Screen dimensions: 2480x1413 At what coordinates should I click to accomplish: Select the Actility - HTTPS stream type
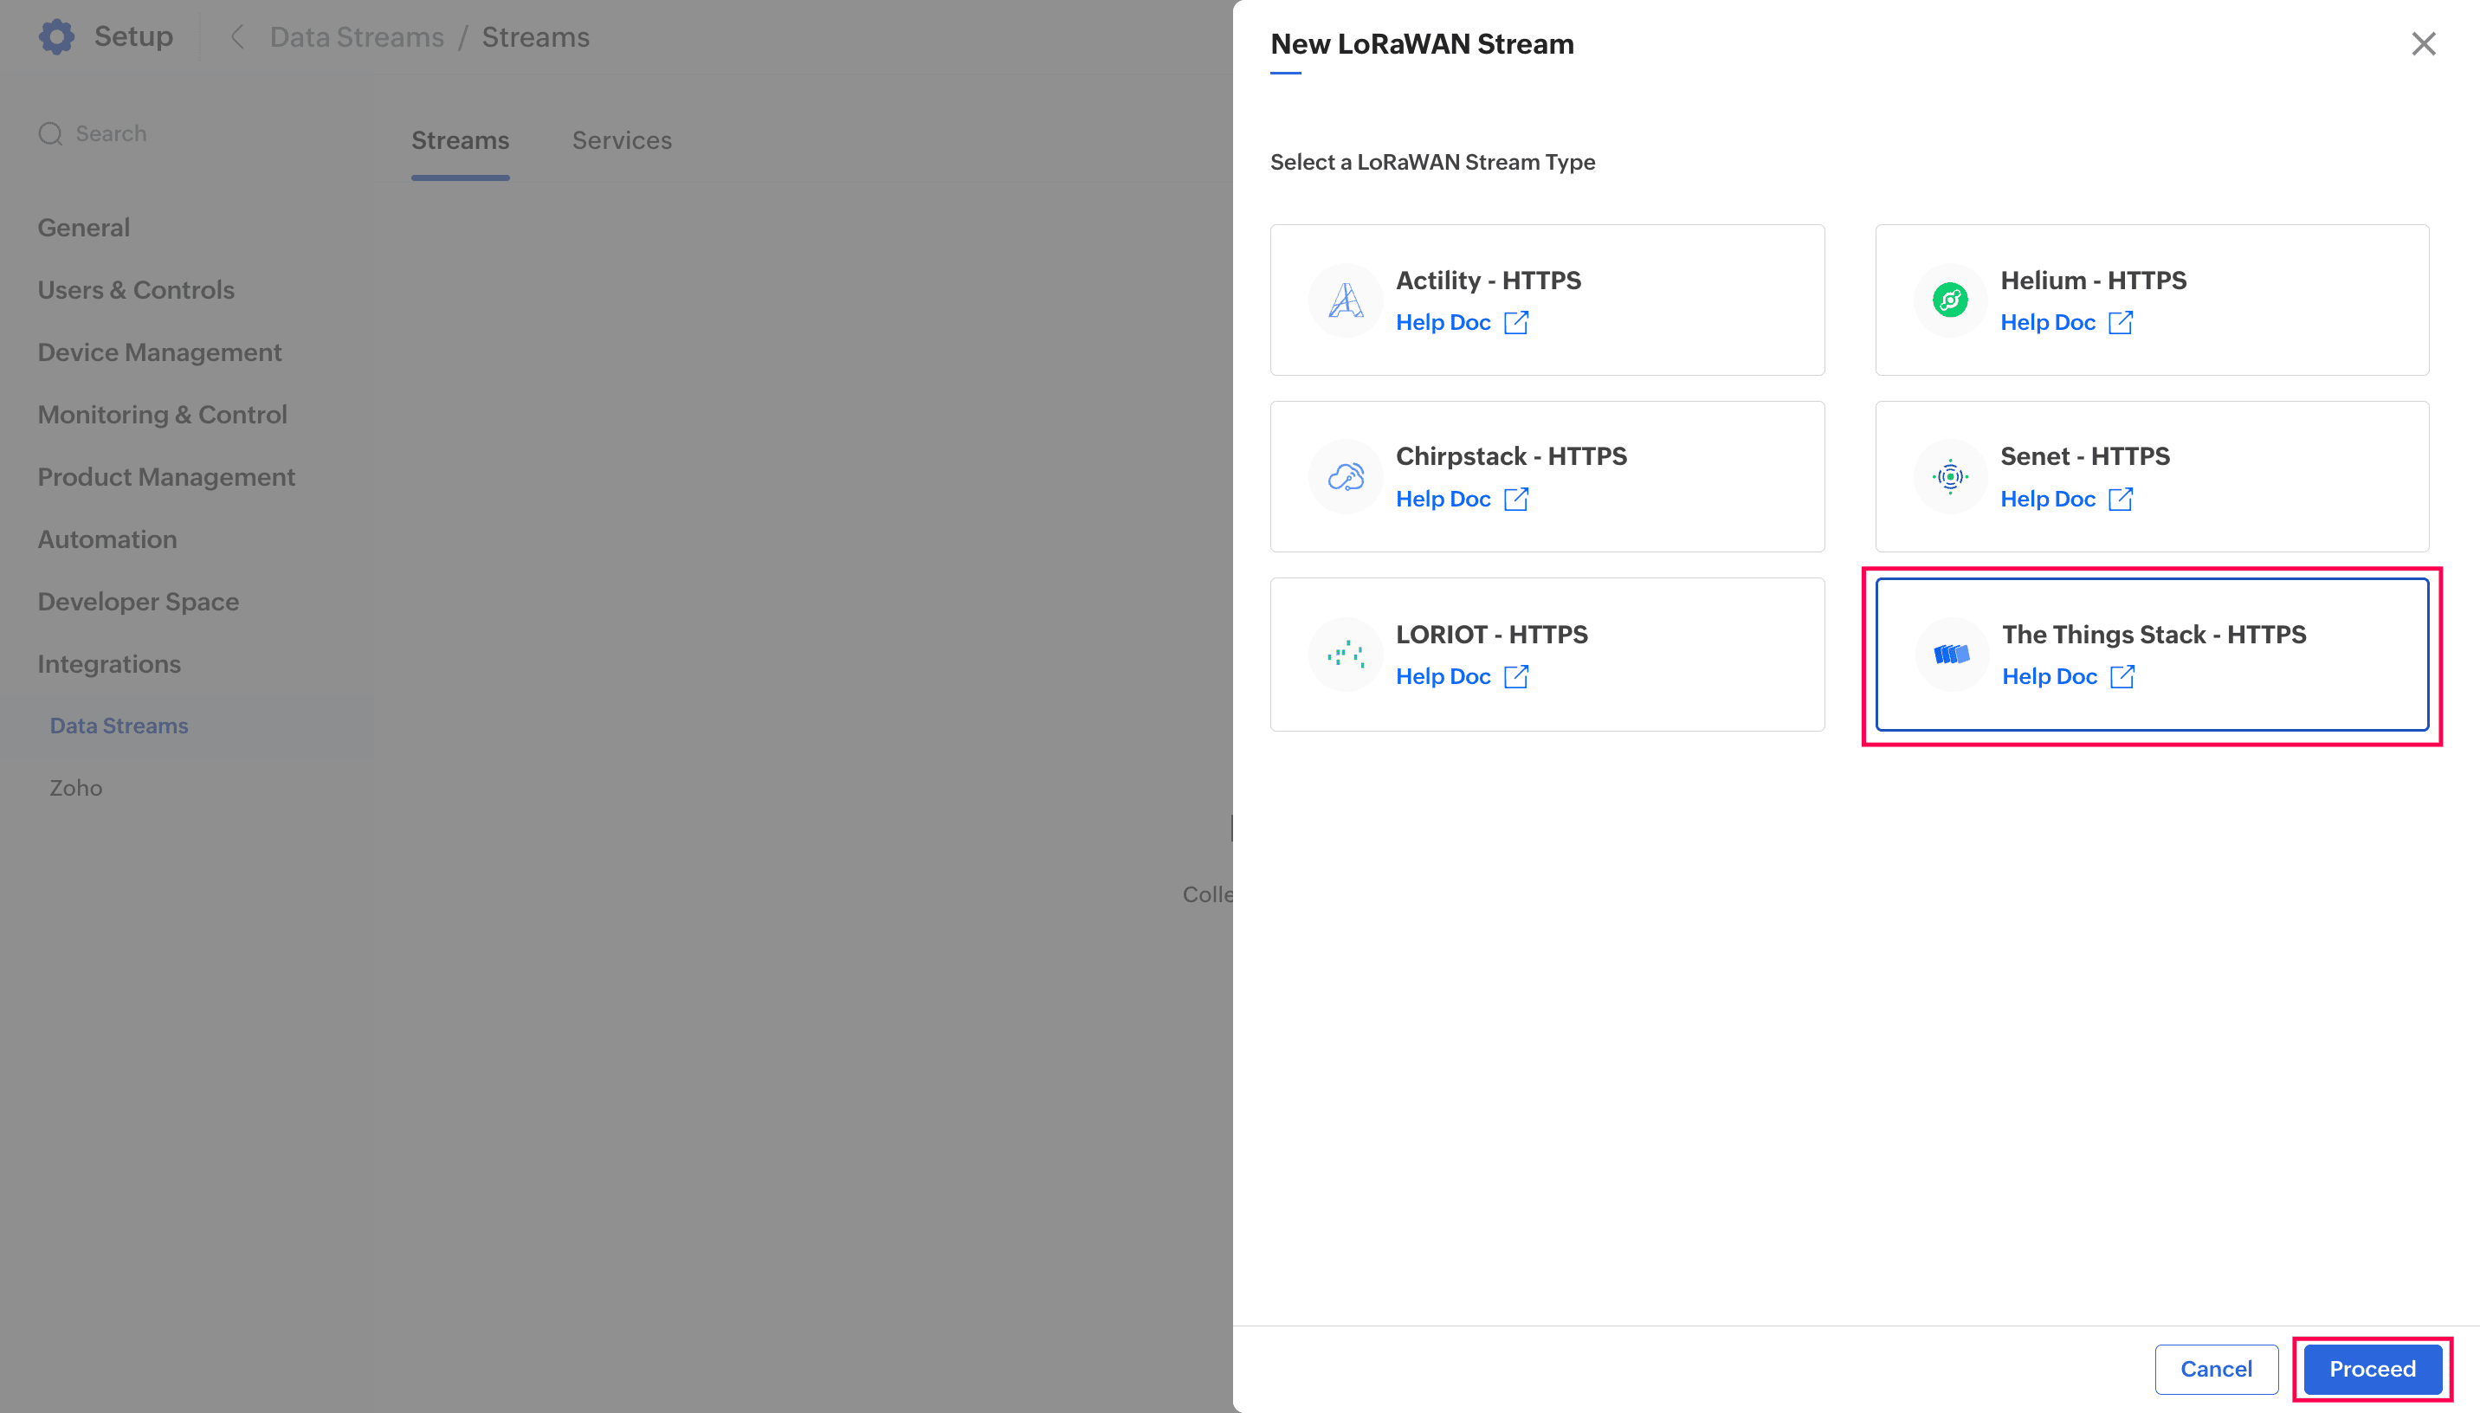[x=1547, y=300]
